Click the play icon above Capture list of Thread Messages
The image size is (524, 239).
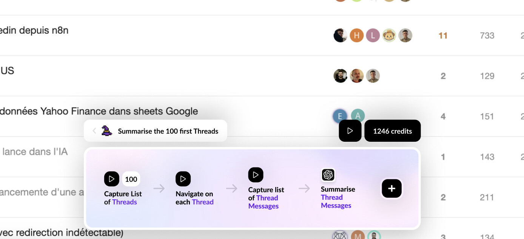coord(256,175)
